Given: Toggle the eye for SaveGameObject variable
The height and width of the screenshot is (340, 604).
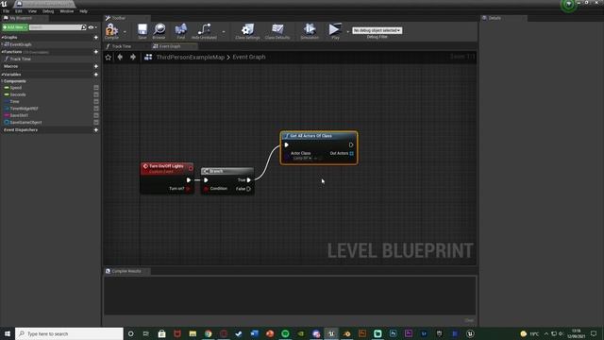Looking at the screenshot, I should click(x=96, y=122).
